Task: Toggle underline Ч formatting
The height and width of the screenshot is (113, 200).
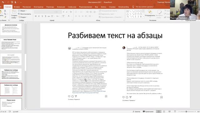Action: click(42, 16)
